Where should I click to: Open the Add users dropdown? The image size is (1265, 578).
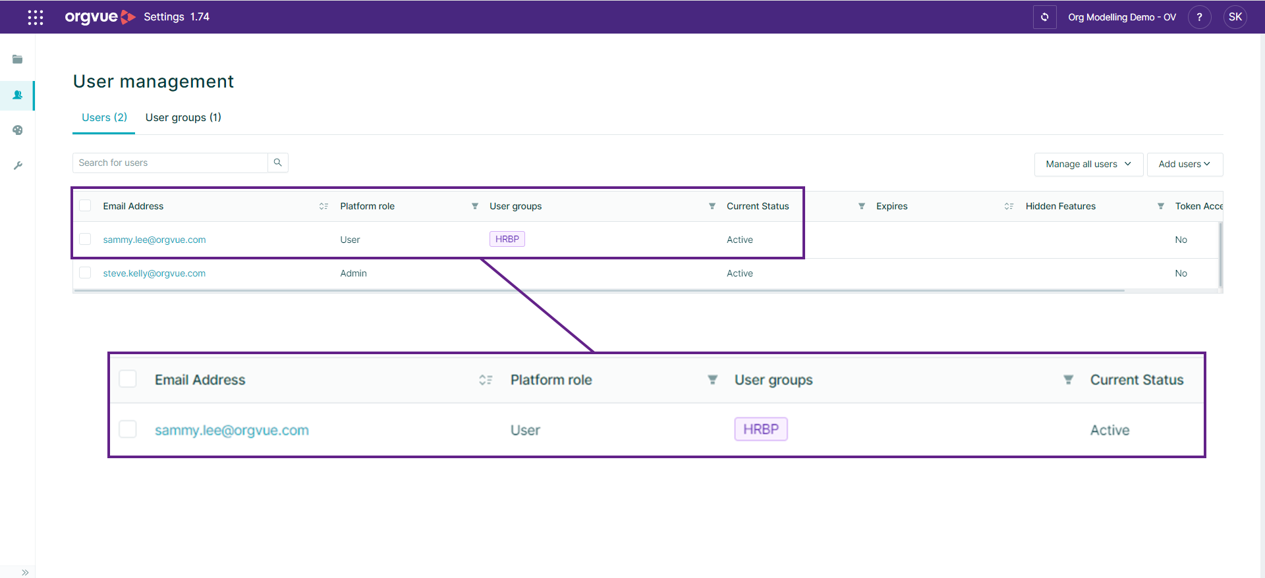(1185, 164)
